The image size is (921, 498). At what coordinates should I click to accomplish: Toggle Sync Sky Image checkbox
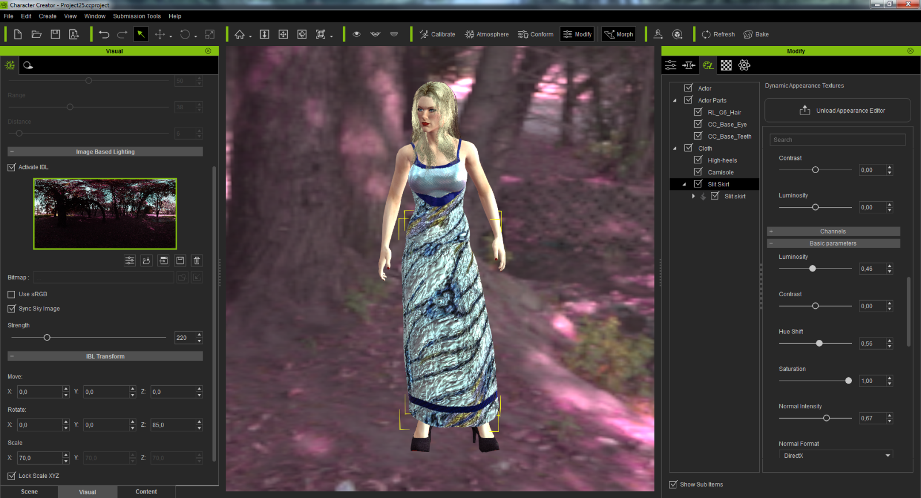pos(12,309)
